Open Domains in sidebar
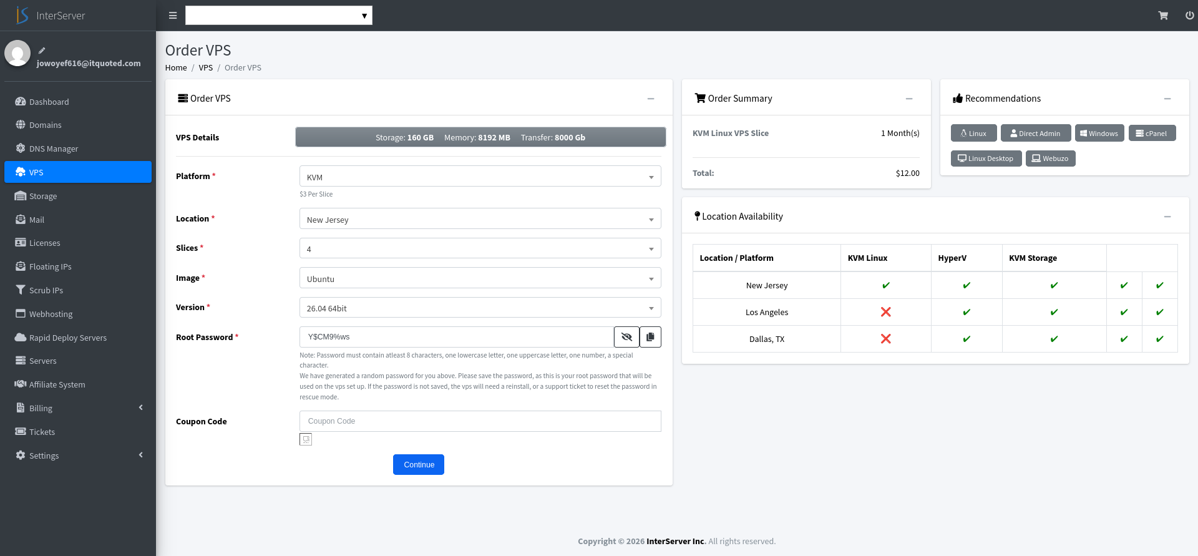 (x=78, y=125)
